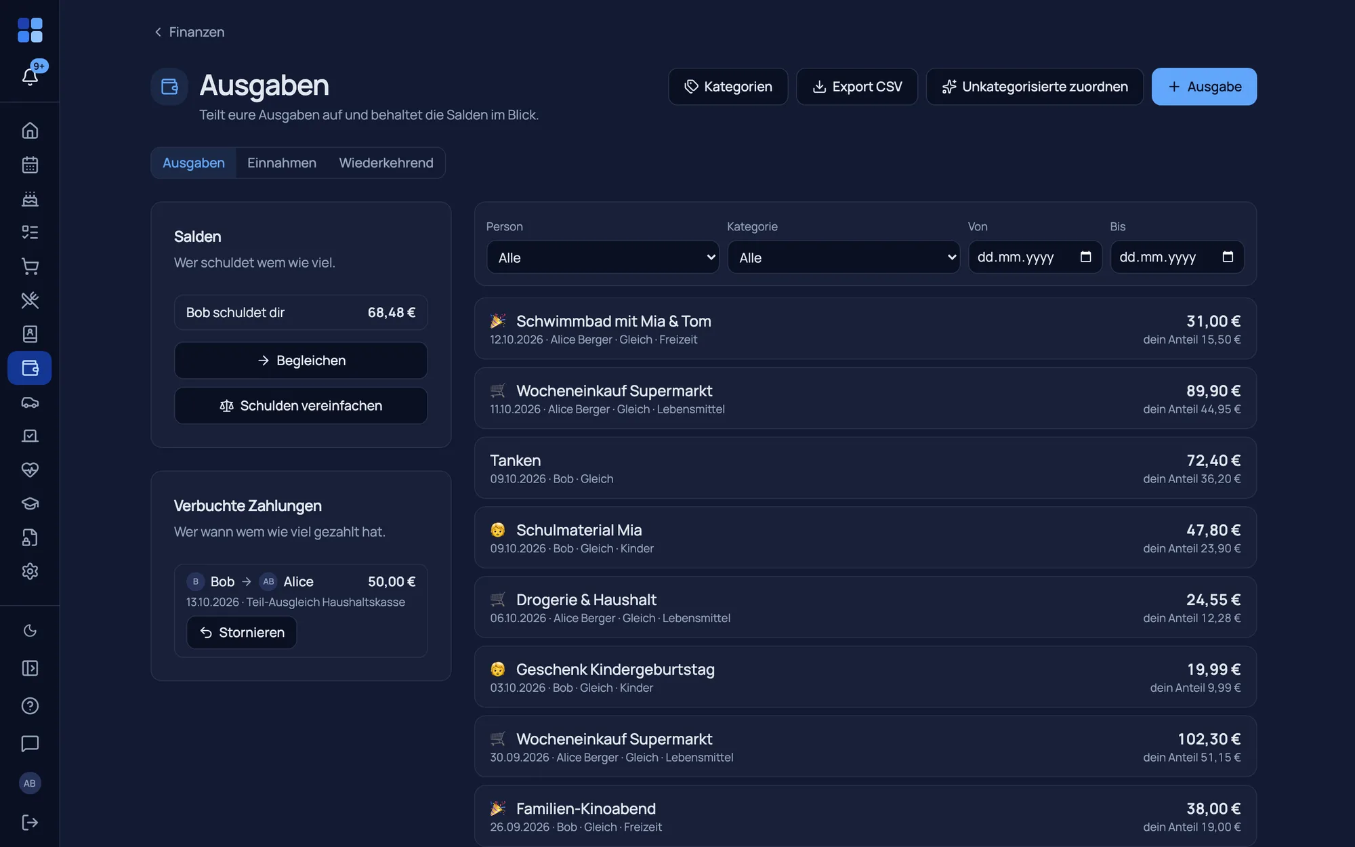Open the Kategorie filter dropdown
1355x847 pixels.
[x=843, y=257]
